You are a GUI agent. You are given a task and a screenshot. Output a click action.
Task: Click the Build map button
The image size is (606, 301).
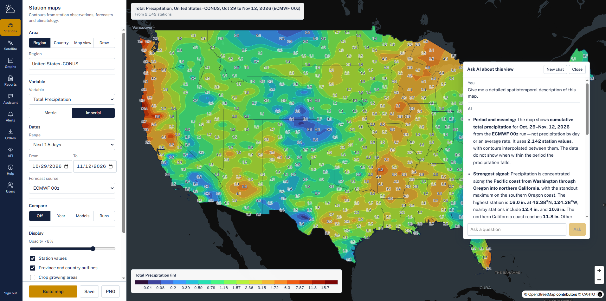53,291
